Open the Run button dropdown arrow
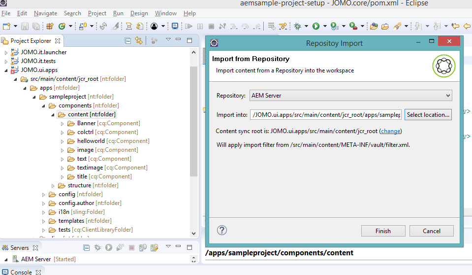 tap(325, 26)
